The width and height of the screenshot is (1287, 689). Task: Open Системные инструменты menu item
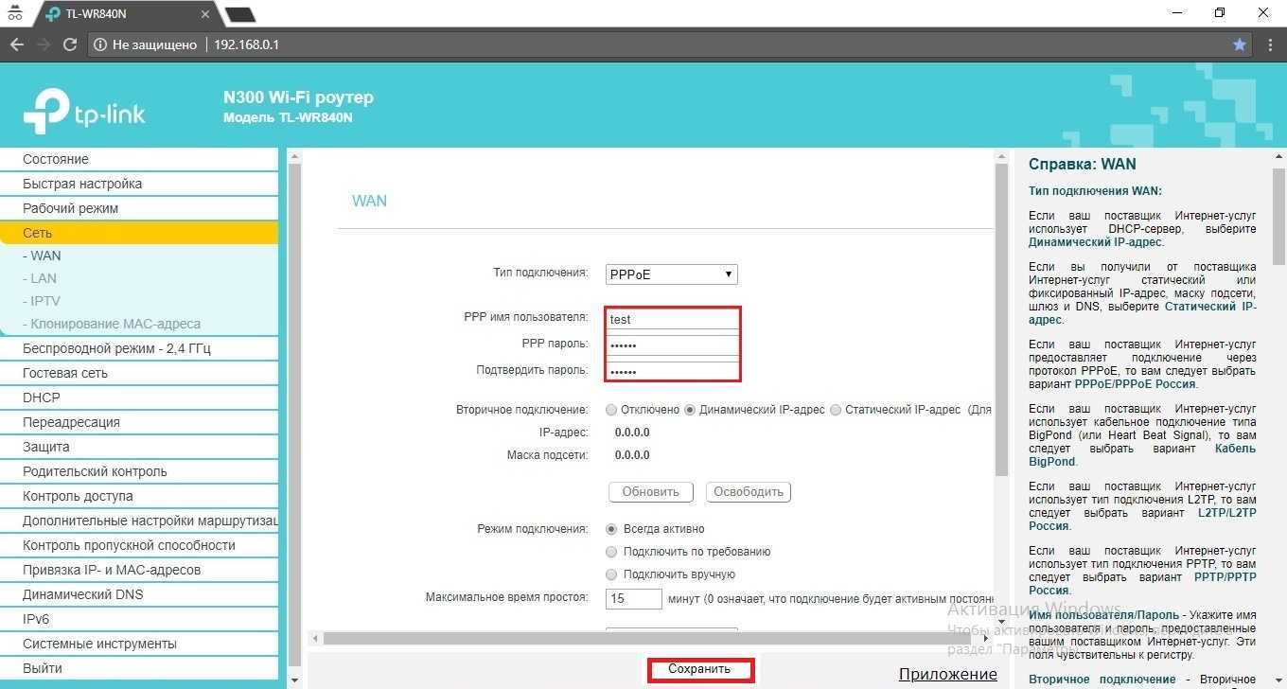139,644
